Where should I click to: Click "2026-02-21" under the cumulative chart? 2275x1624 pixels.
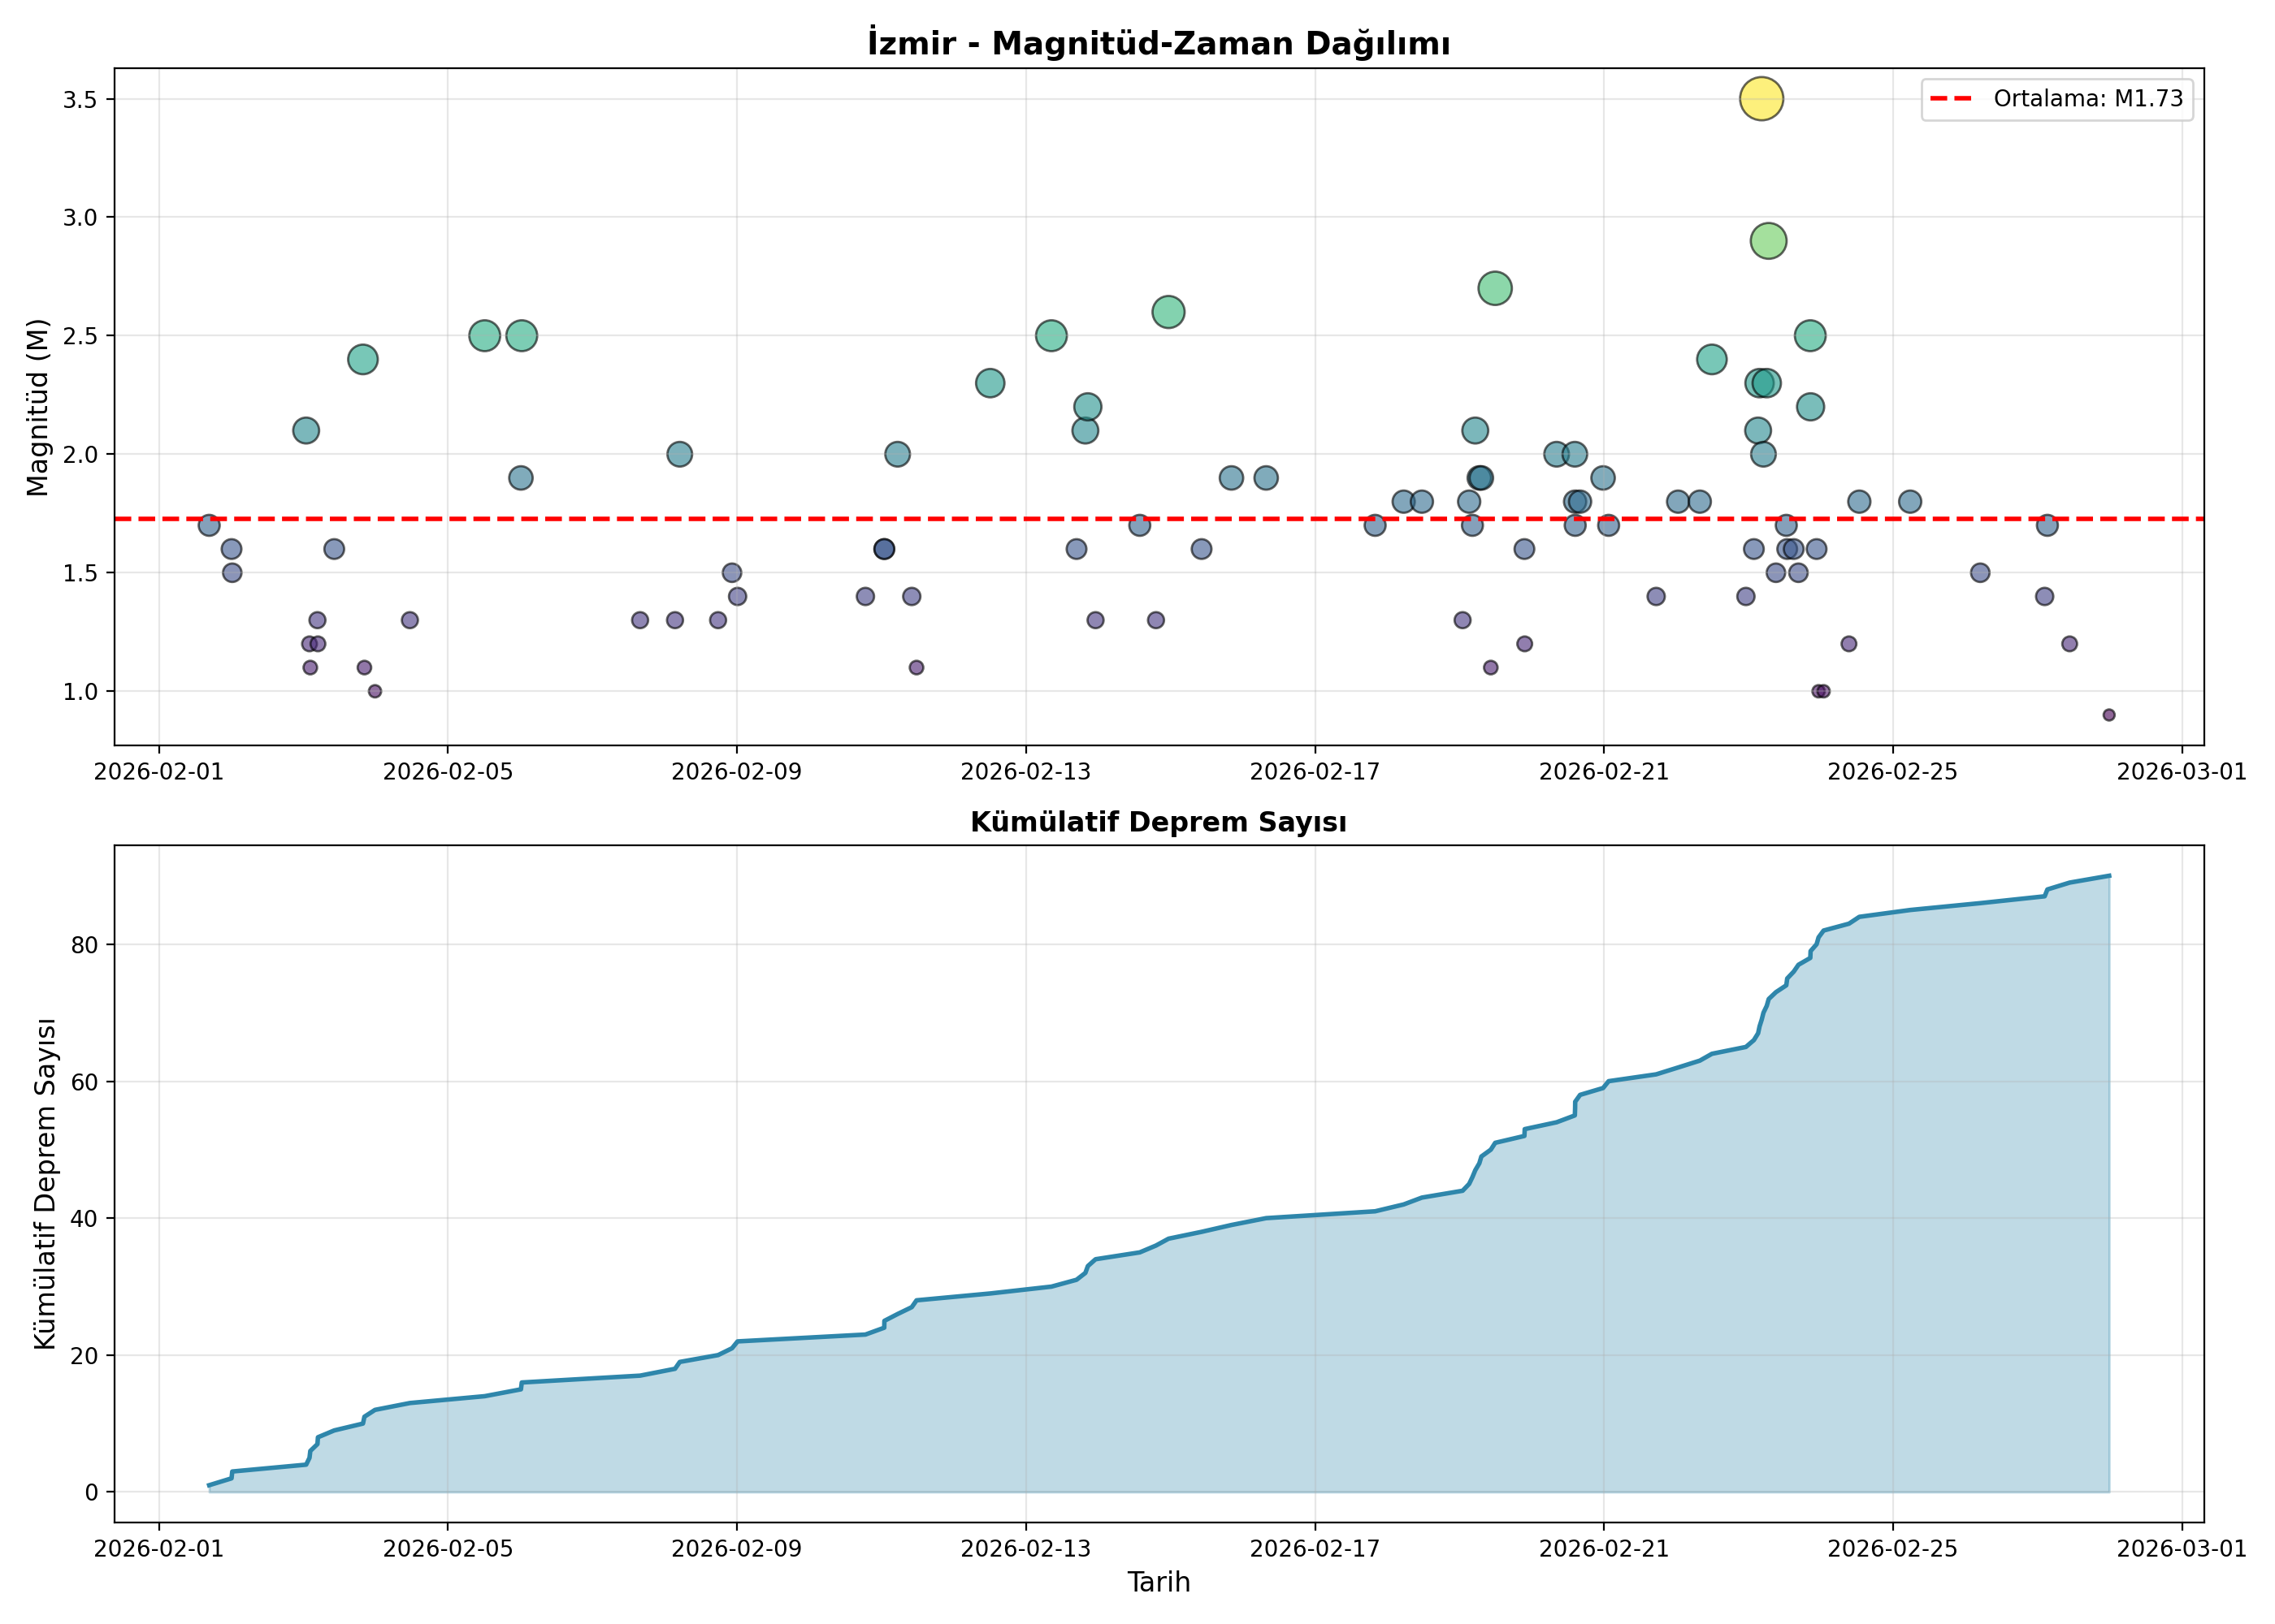tap(1604, 1549)
